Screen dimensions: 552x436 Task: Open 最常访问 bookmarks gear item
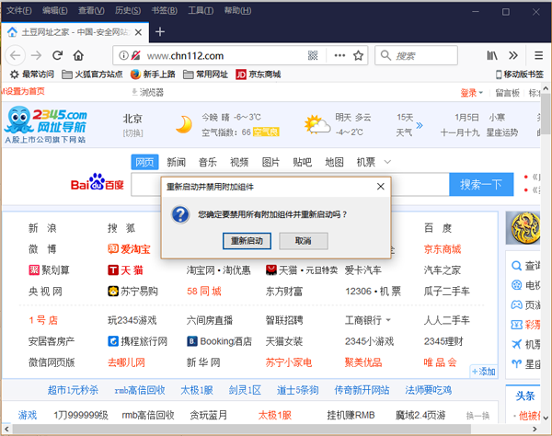31,75
